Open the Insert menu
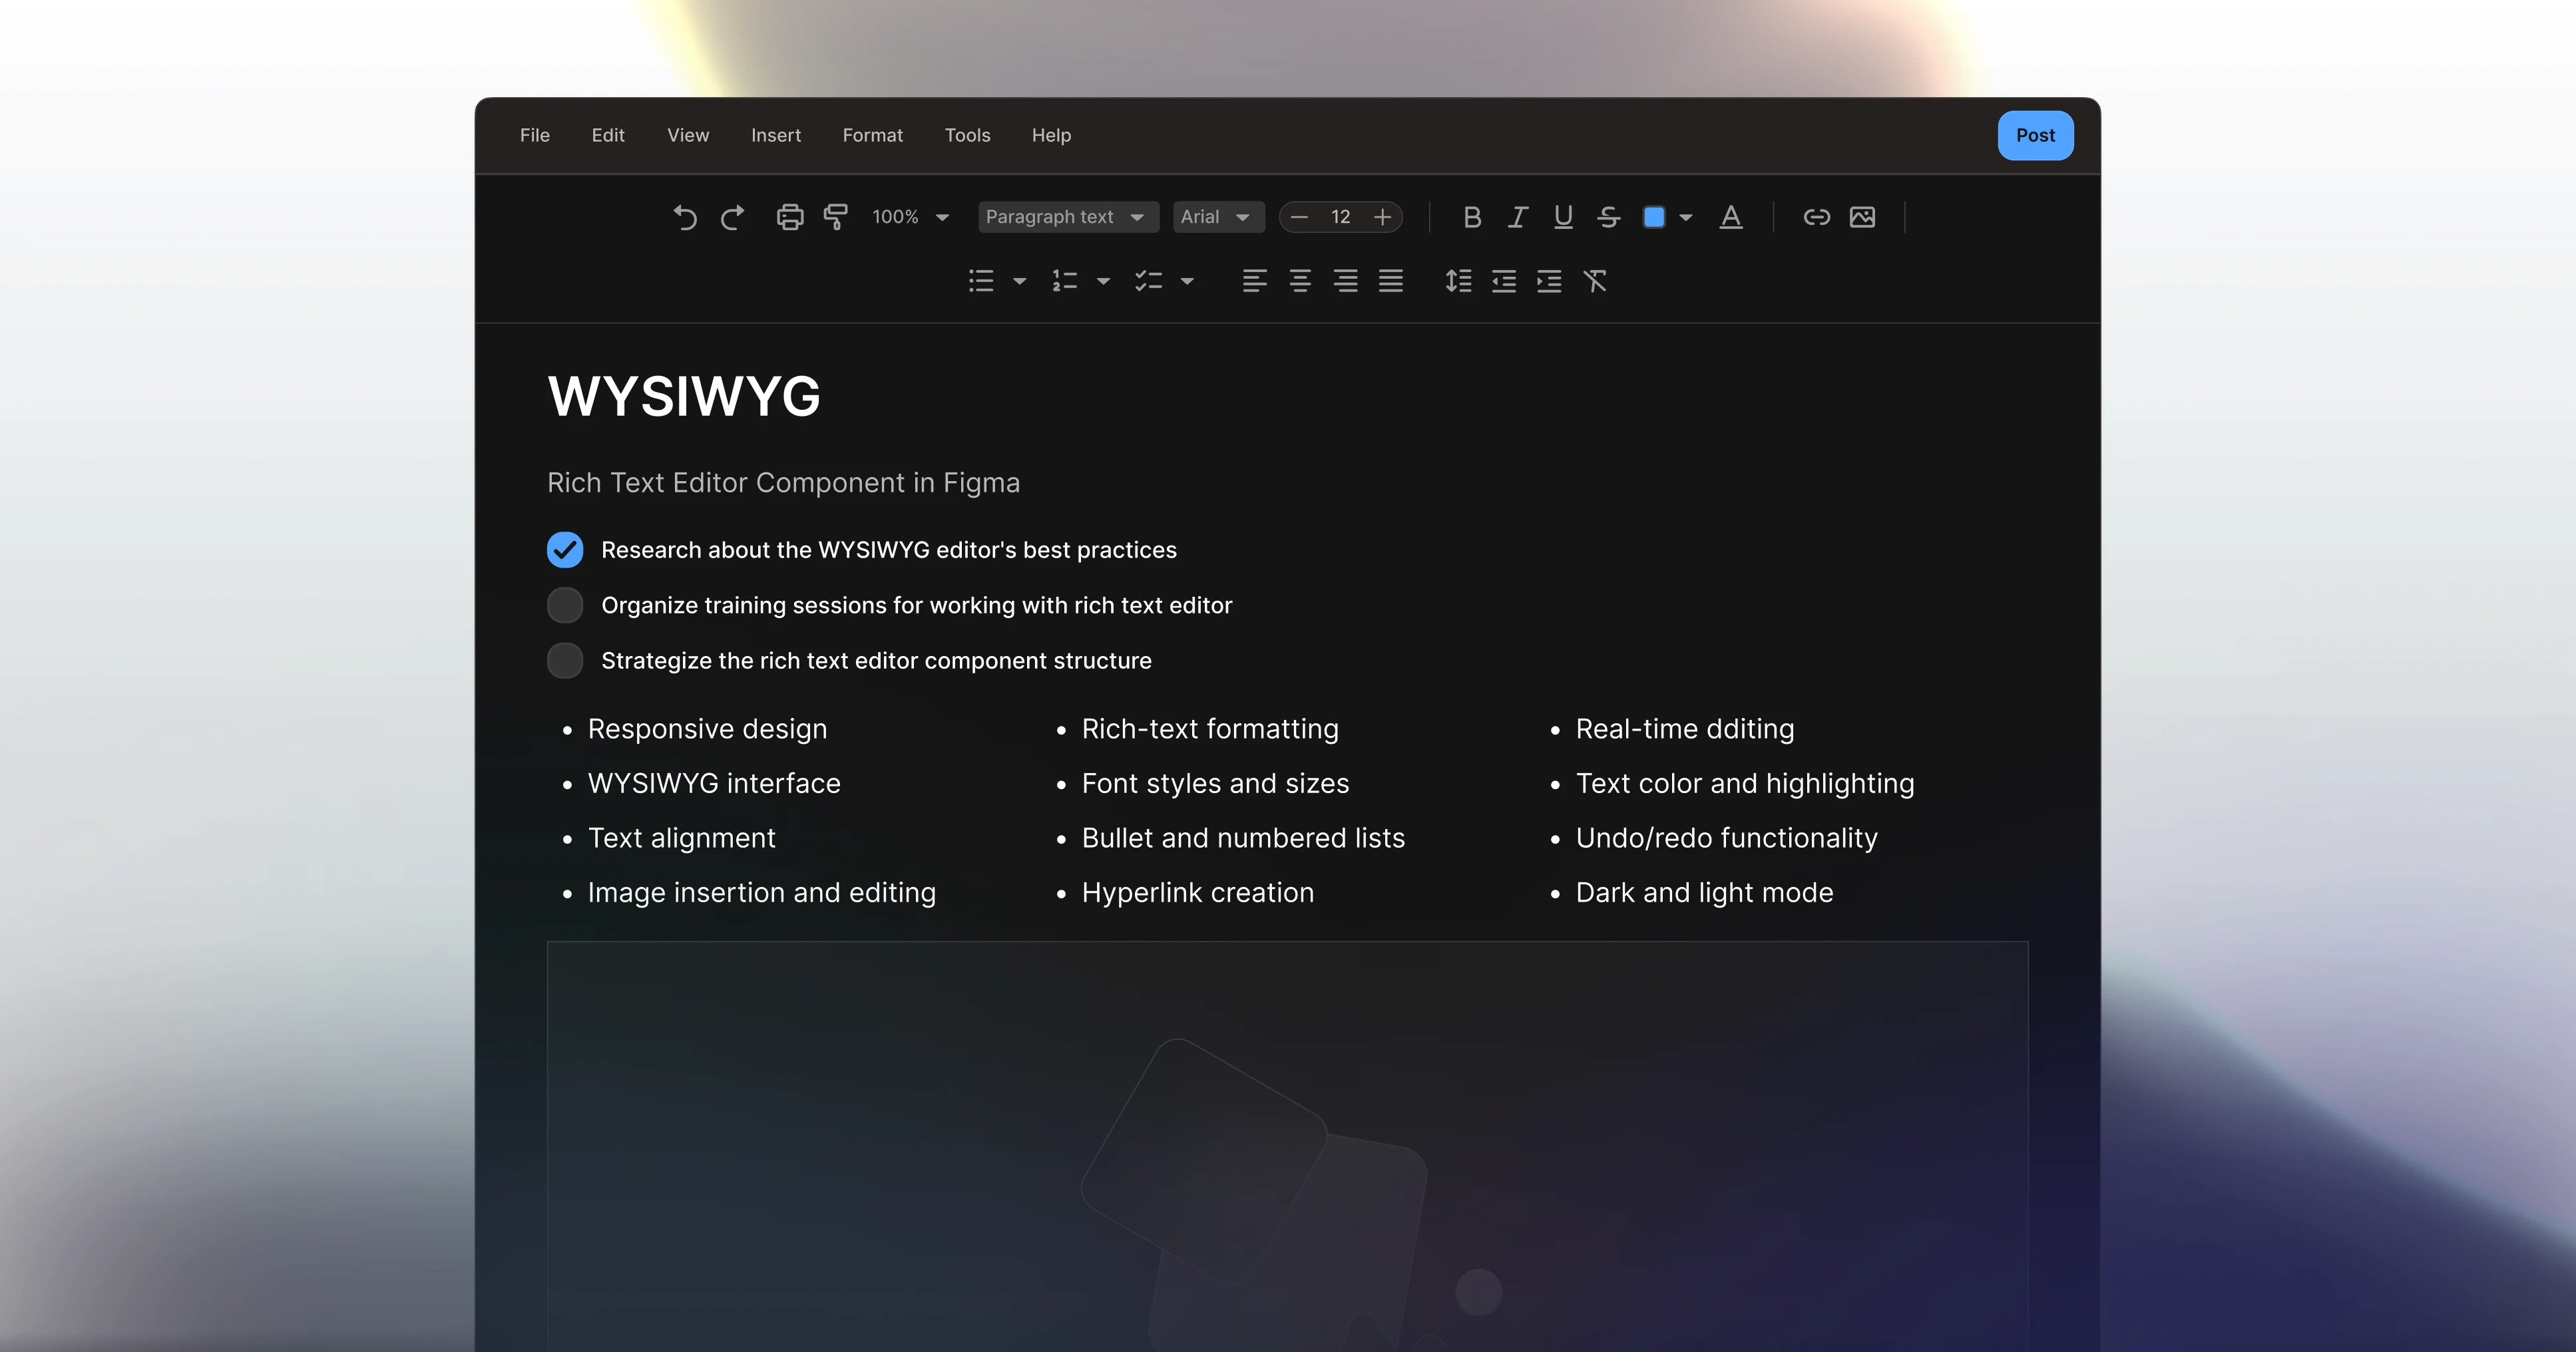This screenshot has height=1352, width=2576. (x=776, y=135)
